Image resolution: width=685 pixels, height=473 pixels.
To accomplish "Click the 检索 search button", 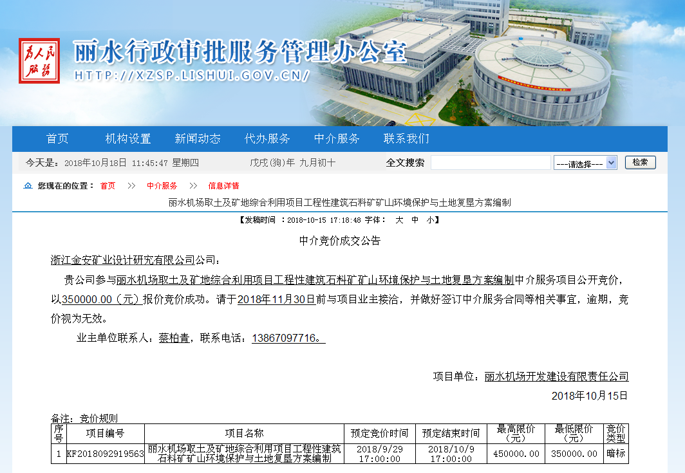I will coord(640,162).
